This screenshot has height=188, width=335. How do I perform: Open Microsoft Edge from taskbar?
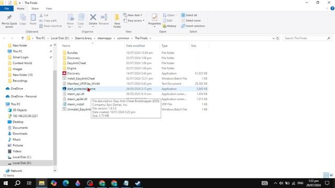coord(66,183)
